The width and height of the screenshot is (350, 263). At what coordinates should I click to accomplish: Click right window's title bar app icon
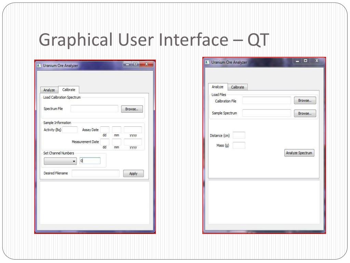point(207,62)
